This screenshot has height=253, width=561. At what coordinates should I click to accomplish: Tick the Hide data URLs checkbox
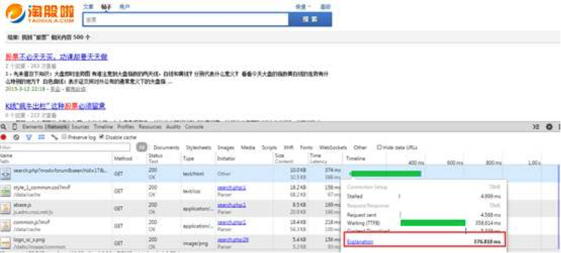379,147
